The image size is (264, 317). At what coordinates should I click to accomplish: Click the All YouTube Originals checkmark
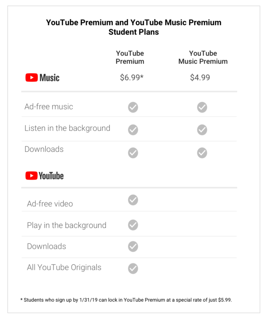click(x=133, y=269)
